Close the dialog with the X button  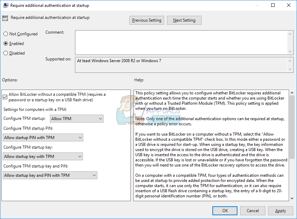tap(289, 5)
